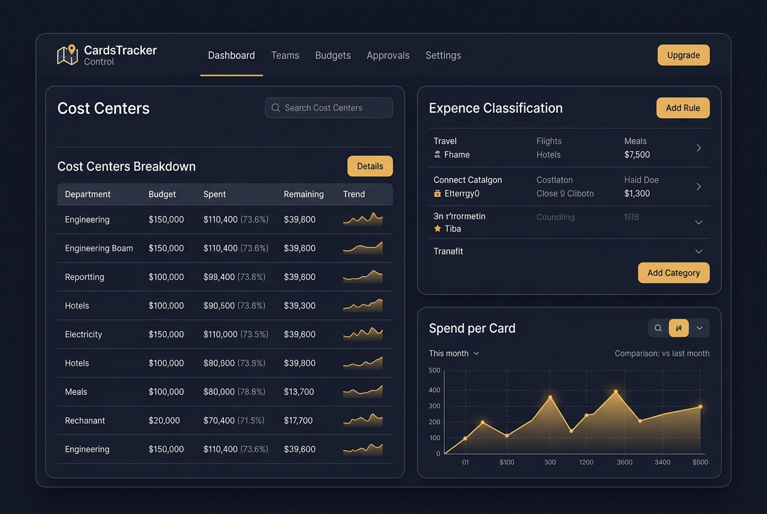Select the Reportting department cell
This screenshot has width=767, height=514.
[84, 277]
